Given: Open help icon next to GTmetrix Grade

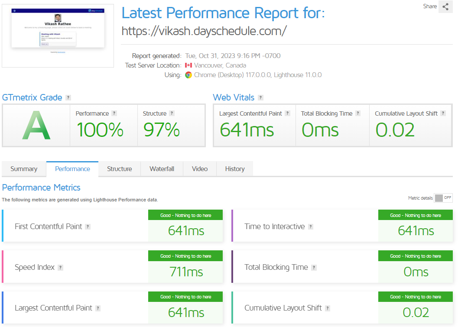Looking at the screenshot, I should click(x=68, y=97).
